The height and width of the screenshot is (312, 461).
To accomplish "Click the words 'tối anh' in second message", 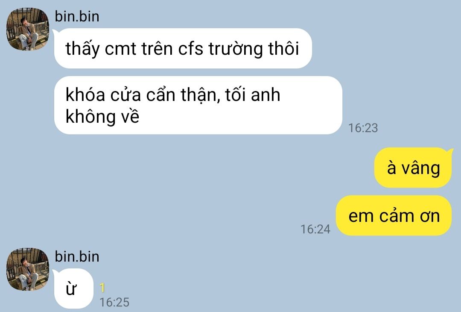I will [x=253, y=95].
